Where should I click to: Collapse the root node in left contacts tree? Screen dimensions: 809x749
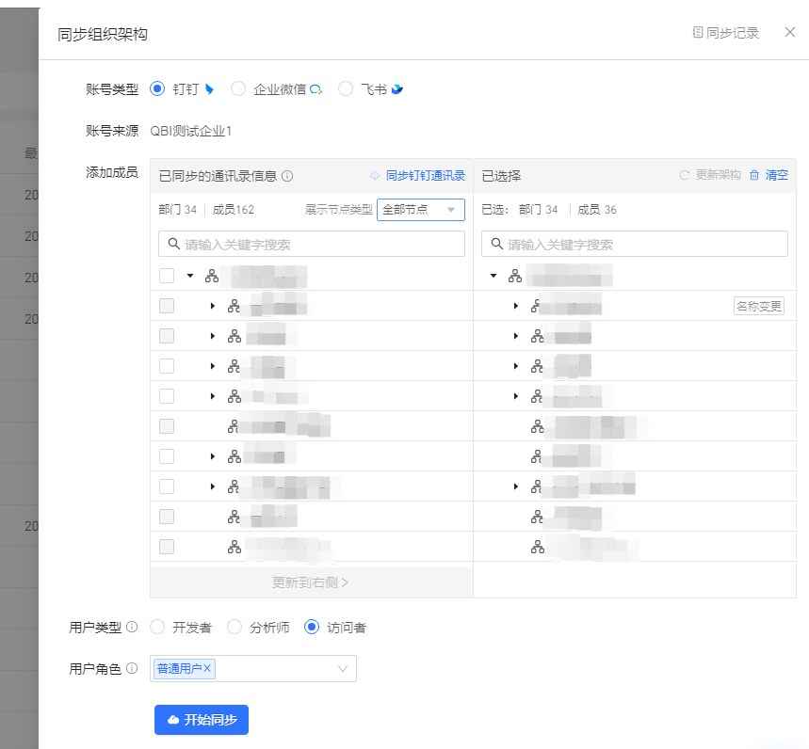[x=190, y=276]
